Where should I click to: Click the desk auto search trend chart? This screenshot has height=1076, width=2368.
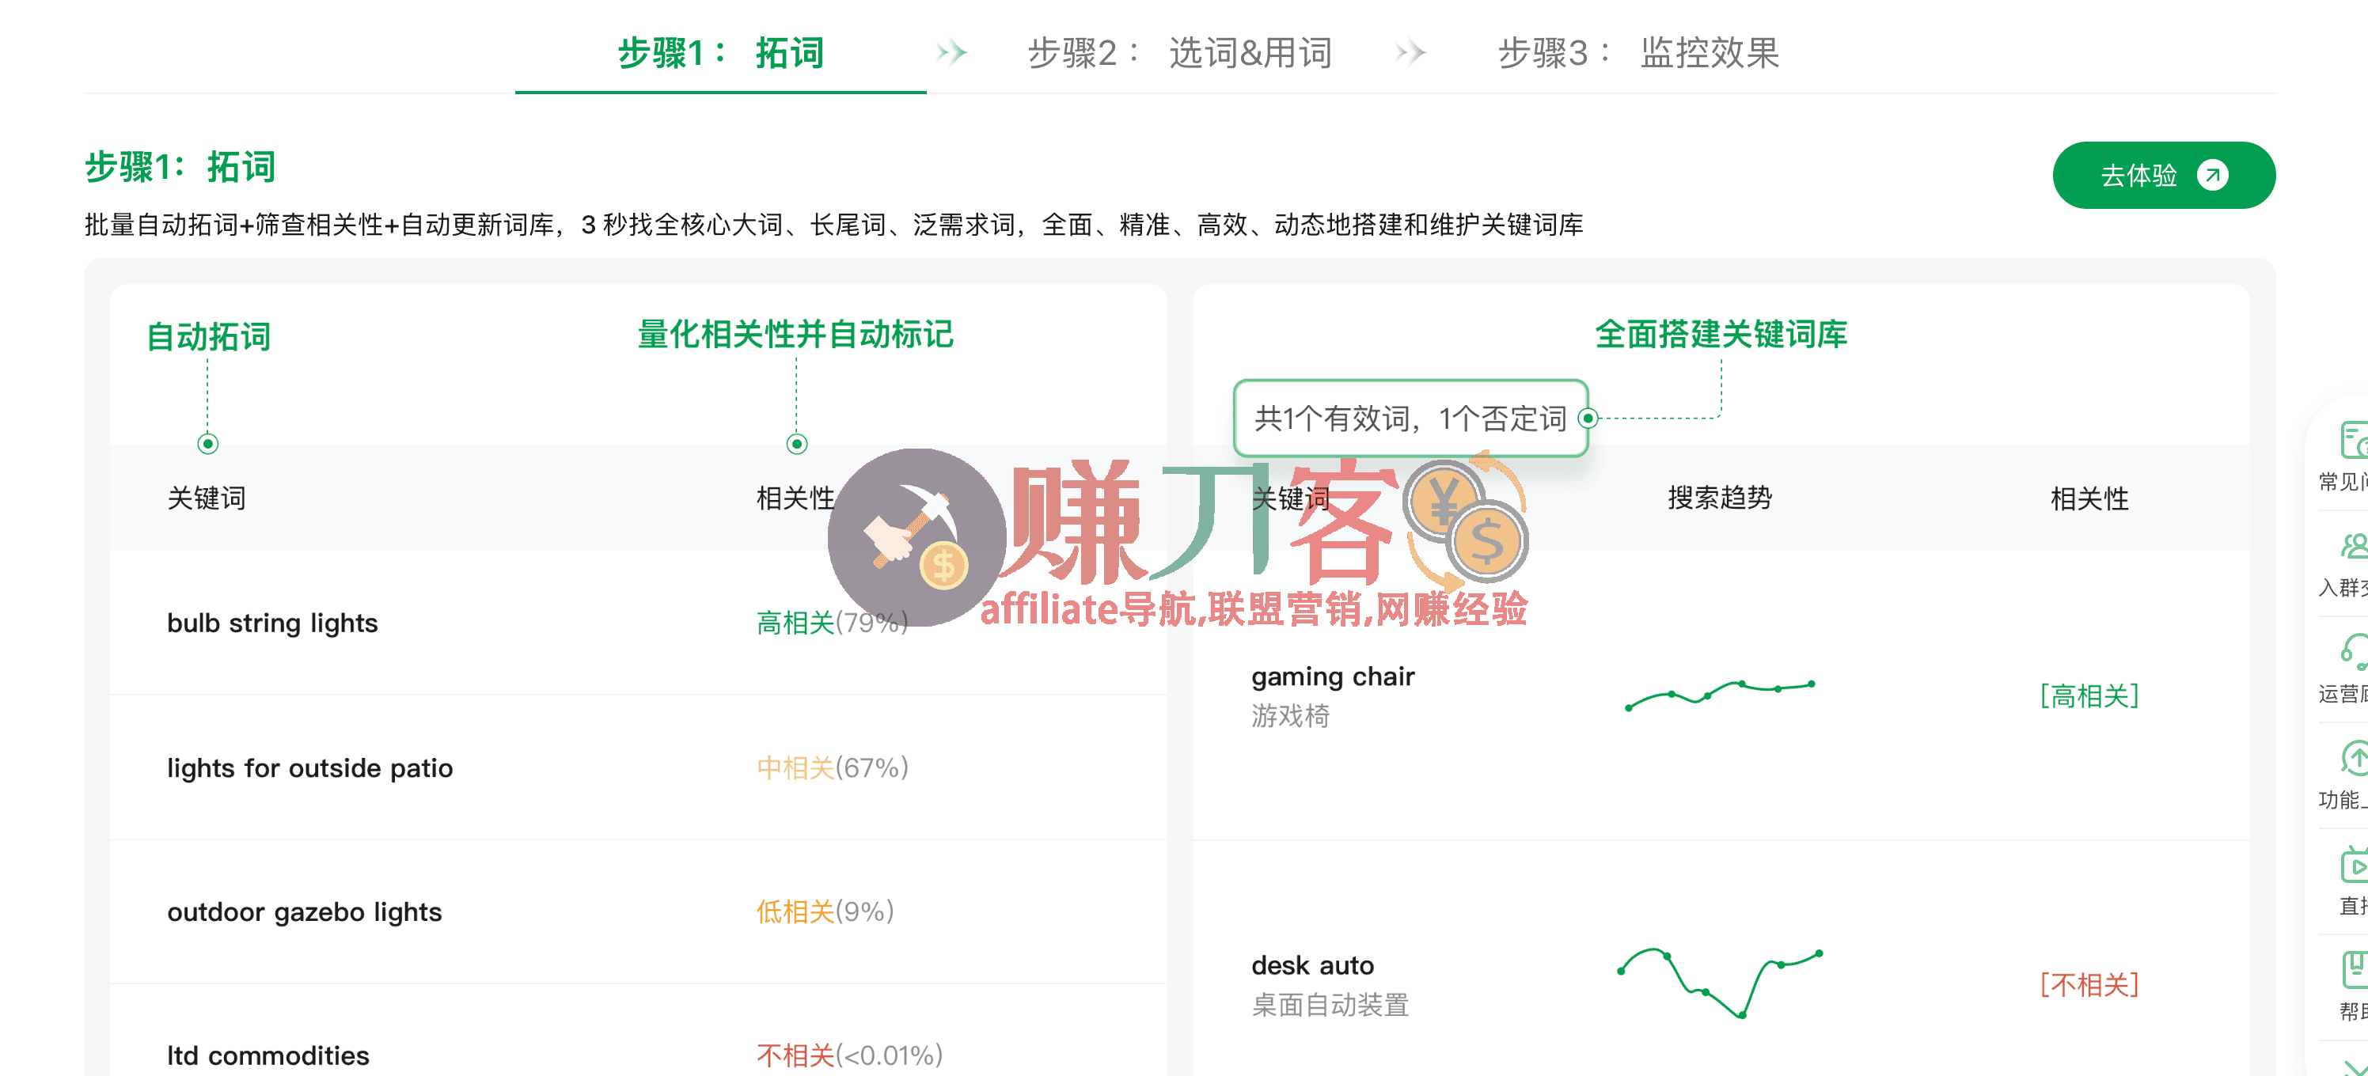(x=1720, y=983)
